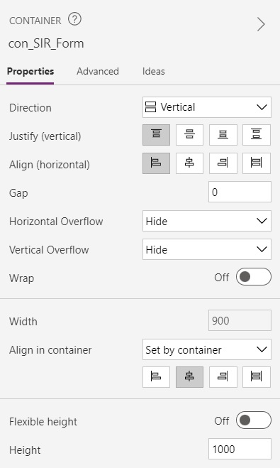Viewport: 280px width, 468px height.
Task: Open the Vertical Overflow dropdown
Action: pyautogui.click(x=207, y=249)
